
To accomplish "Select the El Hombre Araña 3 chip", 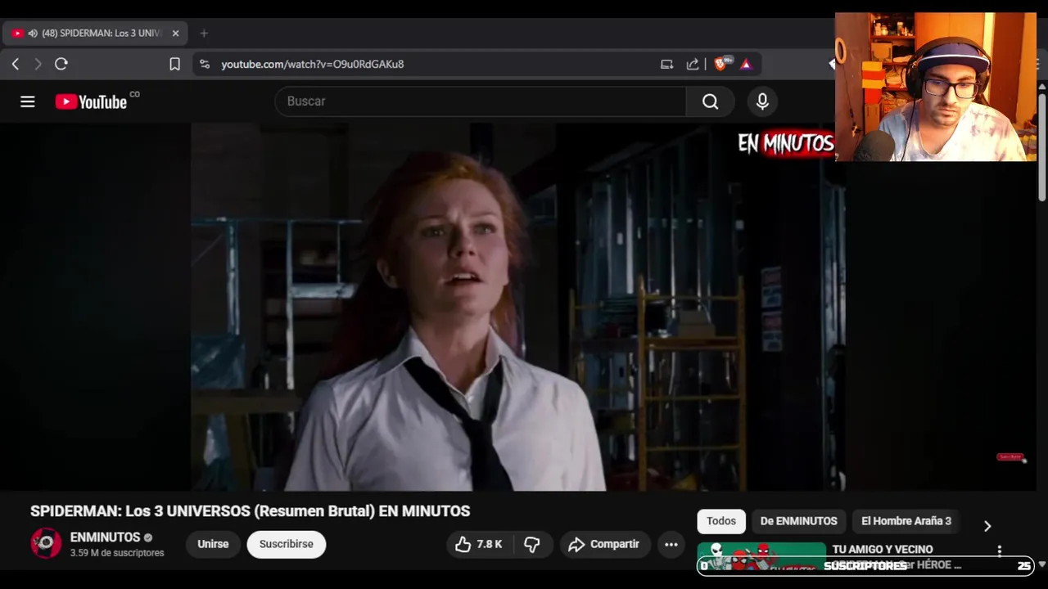I will 906,521.
